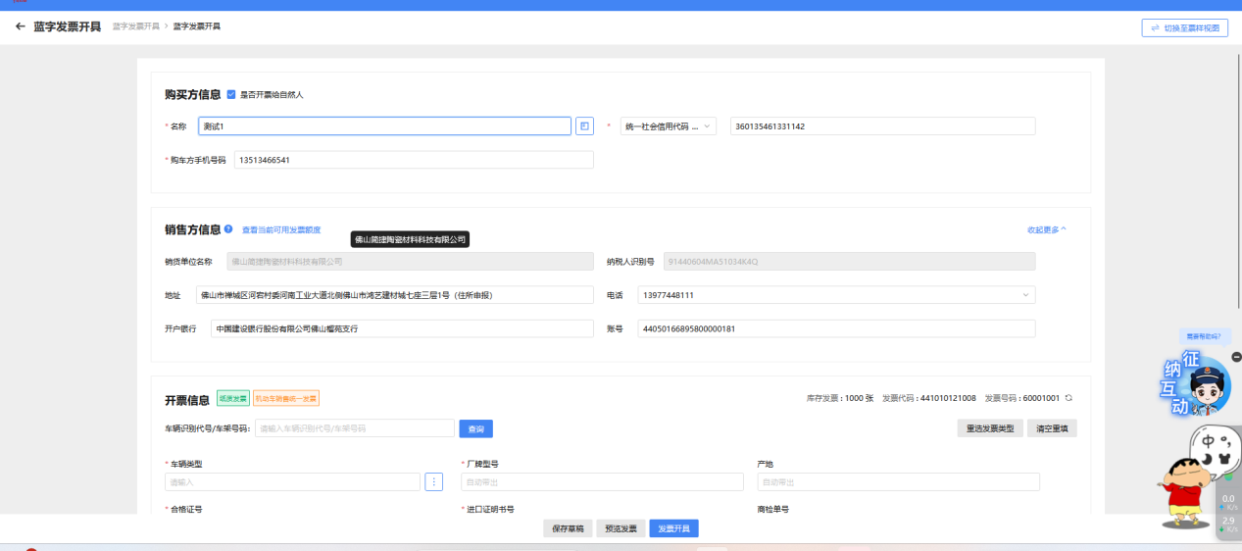Refresh the invoice number 60001001
Screen dimensions: 1242x551
tap(1069, 398)
